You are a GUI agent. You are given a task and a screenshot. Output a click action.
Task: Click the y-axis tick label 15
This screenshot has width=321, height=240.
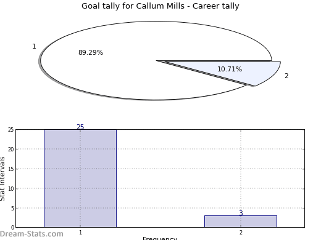tap(11, 169)
